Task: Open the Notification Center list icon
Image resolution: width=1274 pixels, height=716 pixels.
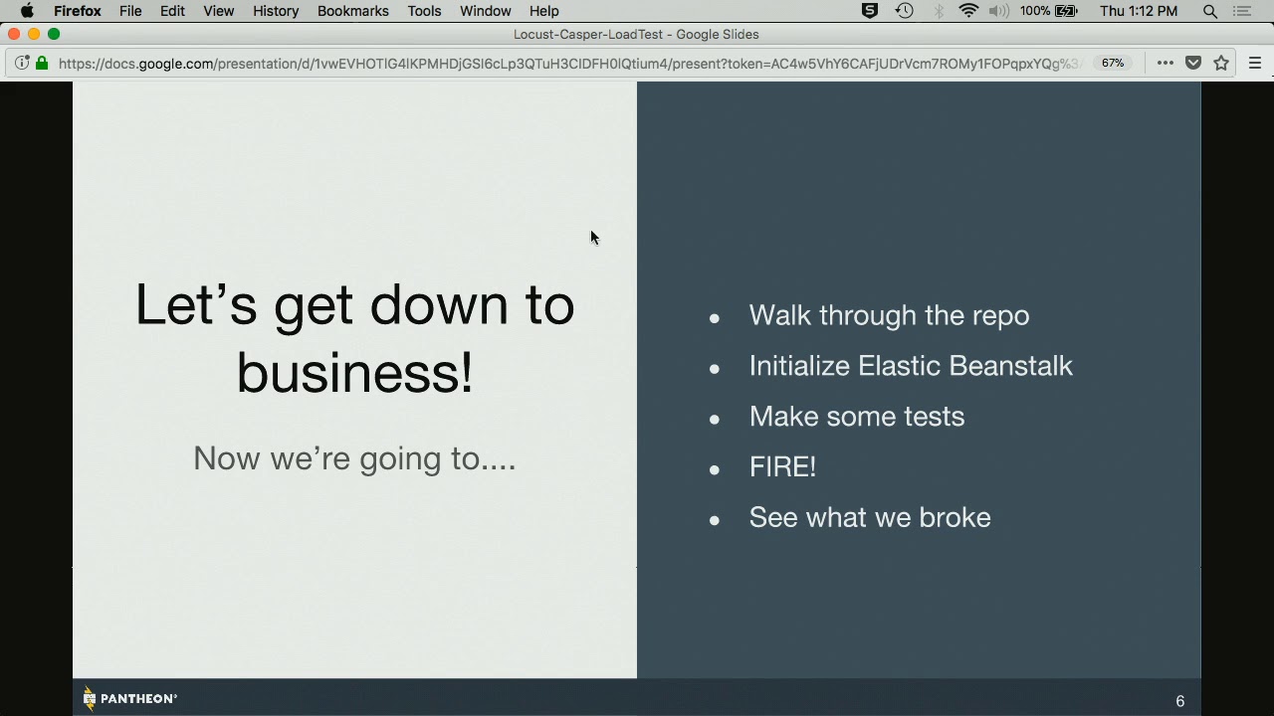Action: pos(1242,11)
